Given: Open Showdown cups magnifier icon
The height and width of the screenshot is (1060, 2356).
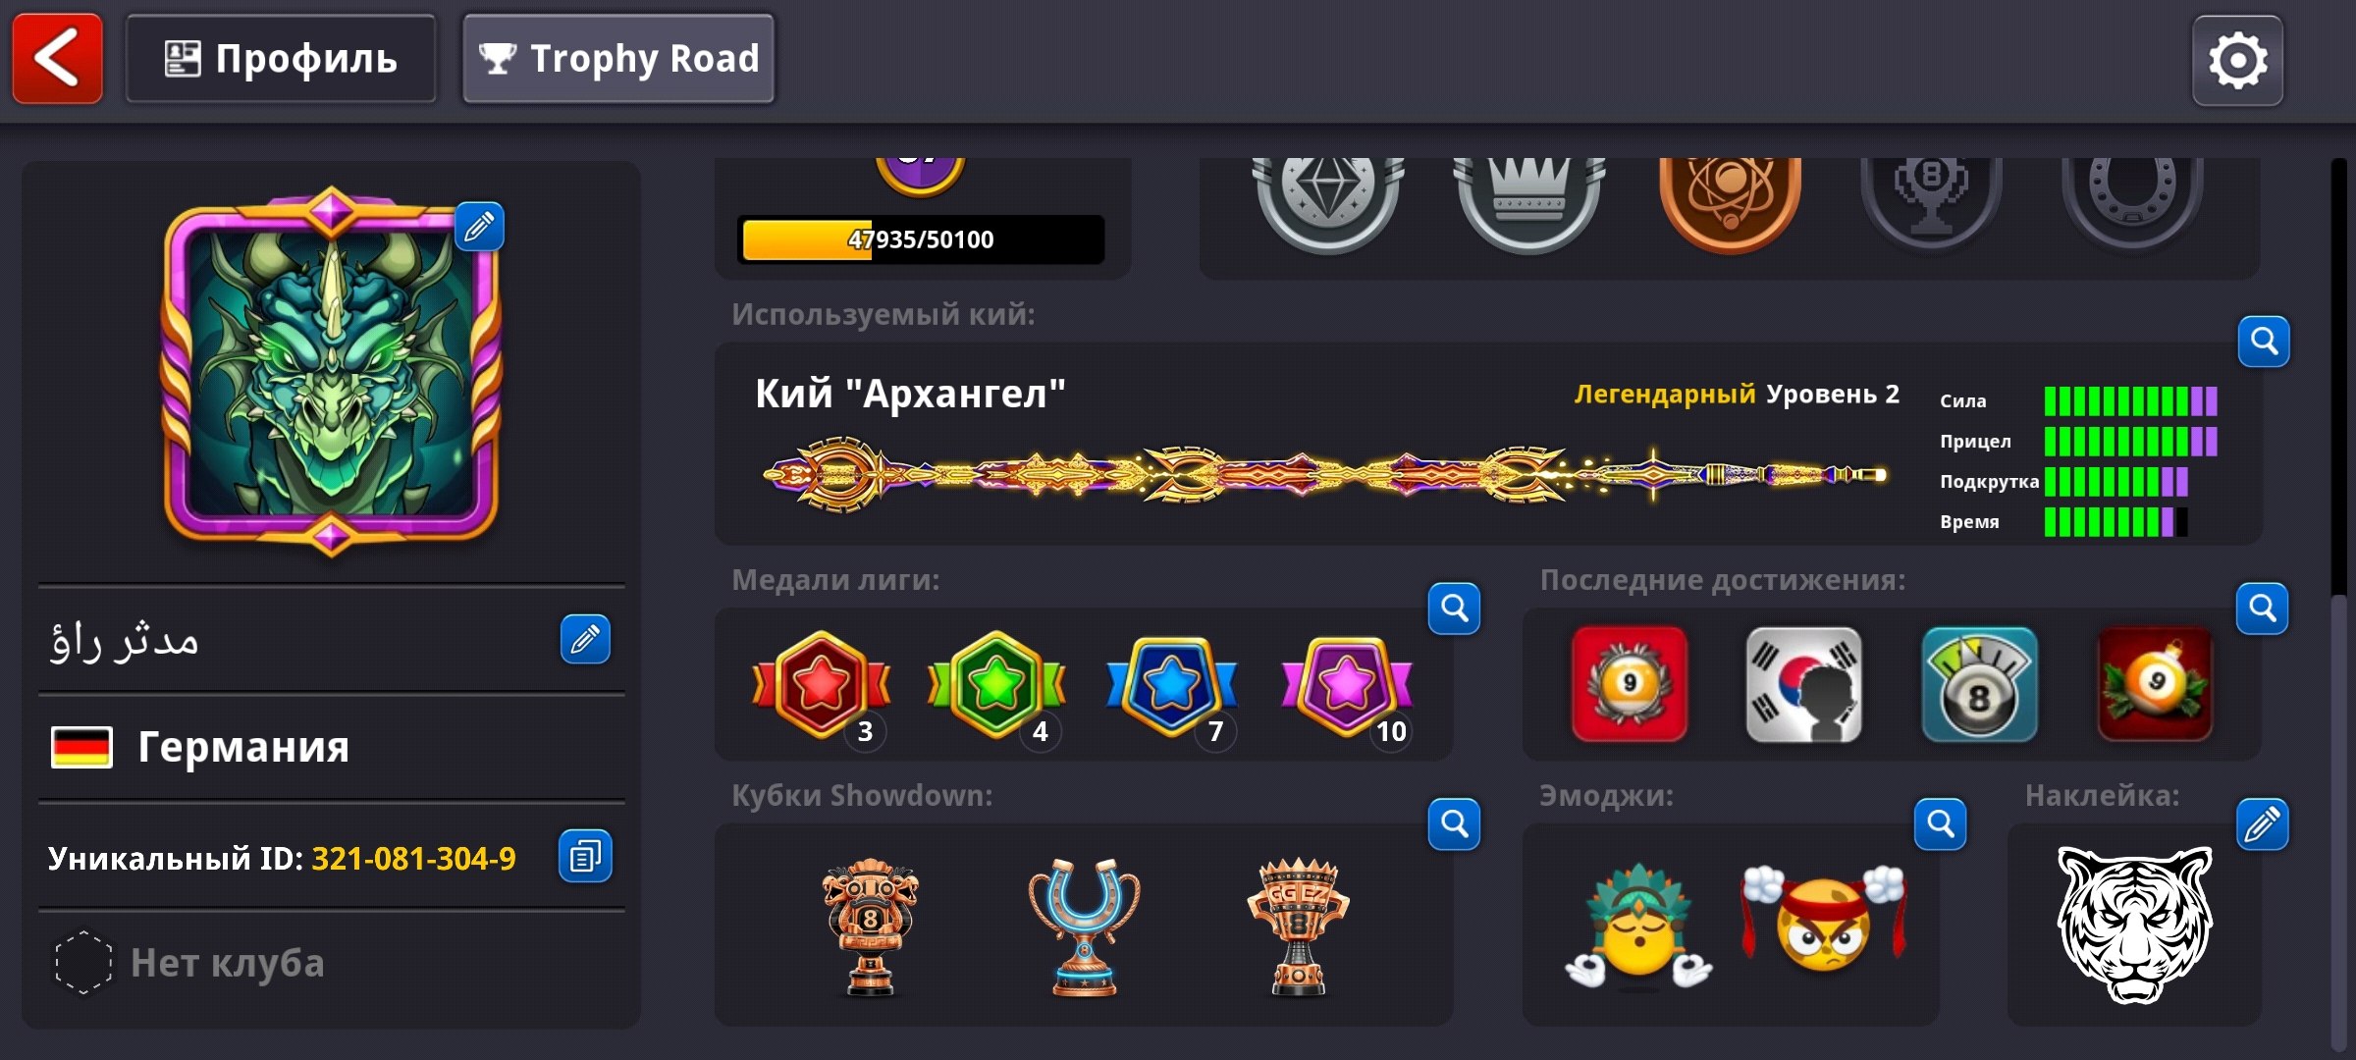Looking at the screenshot, I should coord(1454,824).
